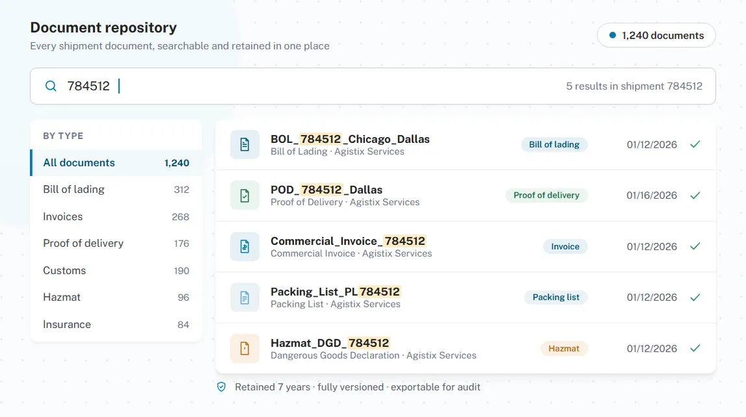Click the BOL_784512 document file icon
This screenshot has height=417, width=746.
click(245, 144)
